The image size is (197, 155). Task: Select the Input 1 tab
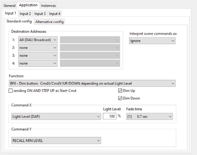coord(11,13)
